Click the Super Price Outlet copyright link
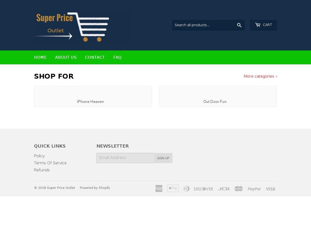 [x=61, y=188]
